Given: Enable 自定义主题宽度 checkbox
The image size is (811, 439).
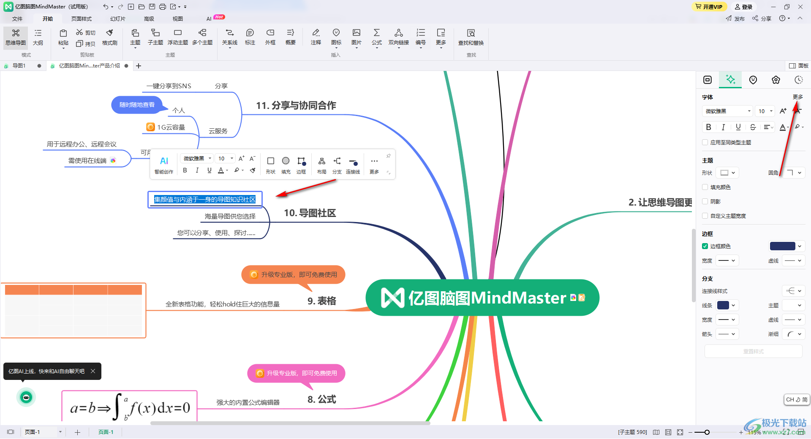Looking at the screenshot, I should pos(705,216).
